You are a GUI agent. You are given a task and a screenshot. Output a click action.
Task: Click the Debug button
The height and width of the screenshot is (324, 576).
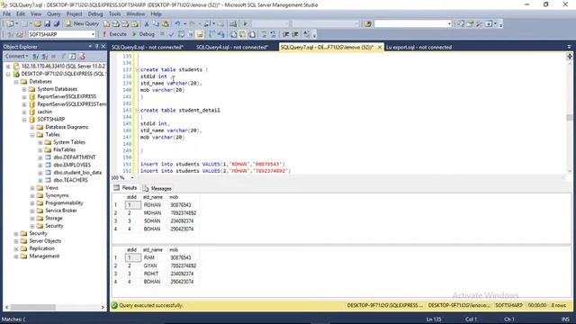pos(143,34)
